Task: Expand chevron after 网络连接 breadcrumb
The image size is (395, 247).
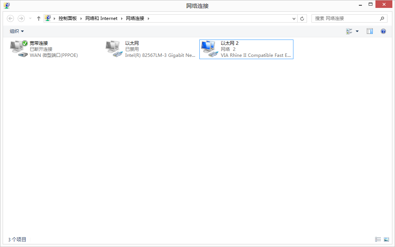Action: [x=148, y=18]
